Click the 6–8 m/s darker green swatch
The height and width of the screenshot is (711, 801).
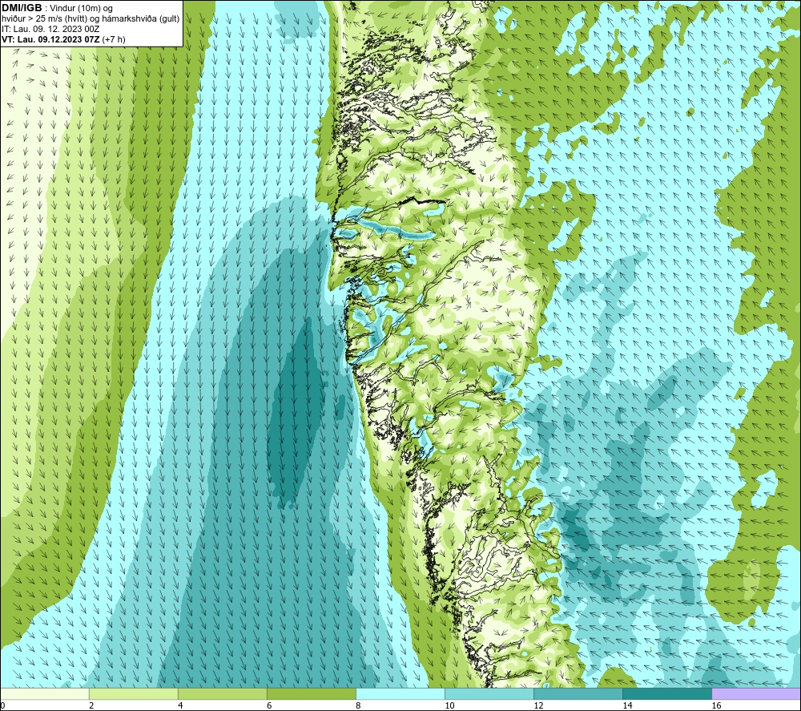312,693
